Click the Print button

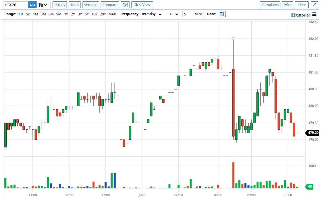pos(287,5)
